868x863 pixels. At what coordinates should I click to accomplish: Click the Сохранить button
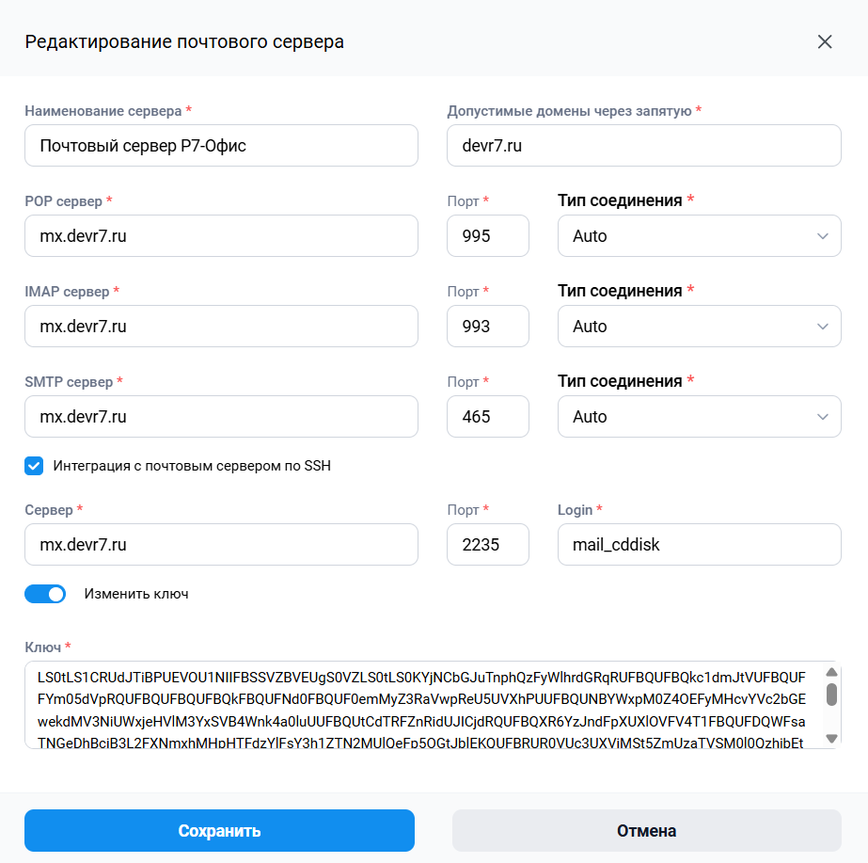[x=219, y=830]
